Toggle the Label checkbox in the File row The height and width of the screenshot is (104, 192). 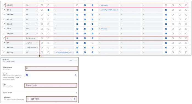pos(48,33)
